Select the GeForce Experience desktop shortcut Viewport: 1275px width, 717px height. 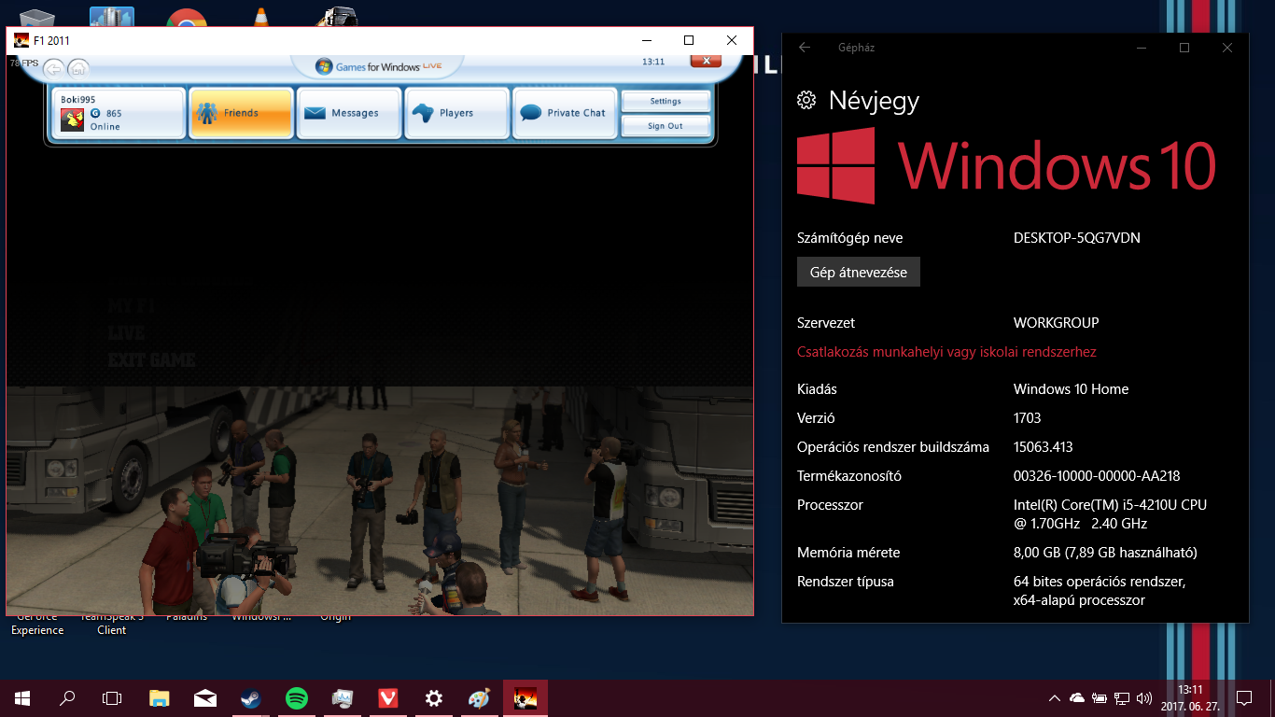pyautogui.click(x=37, y=623)
